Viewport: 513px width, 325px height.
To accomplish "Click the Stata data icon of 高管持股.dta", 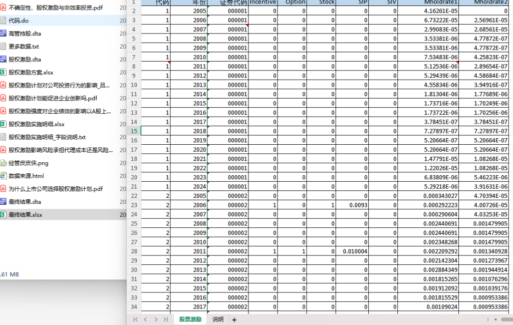I will (x=3, y=34).
